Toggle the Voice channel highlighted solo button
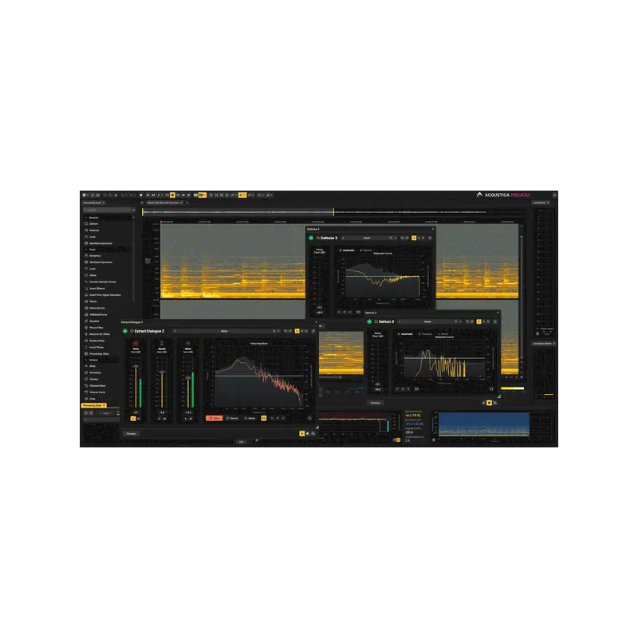Screen dimensions: 638x638 coord(133,418)
